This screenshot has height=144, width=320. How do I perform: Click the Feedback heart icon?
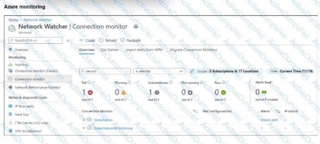[x=122, y=40]
